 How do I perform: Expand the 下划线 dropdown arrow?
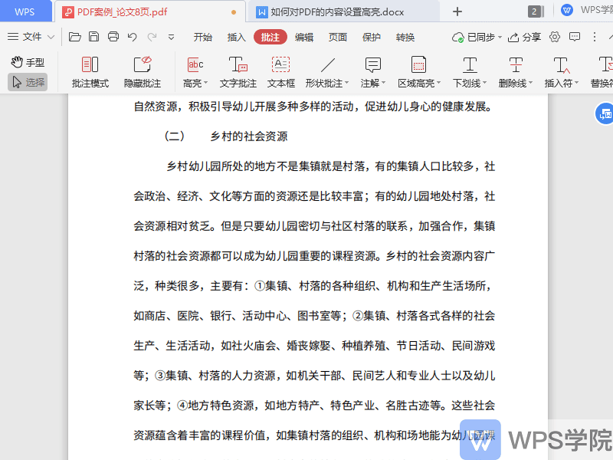tap(485, 83)
